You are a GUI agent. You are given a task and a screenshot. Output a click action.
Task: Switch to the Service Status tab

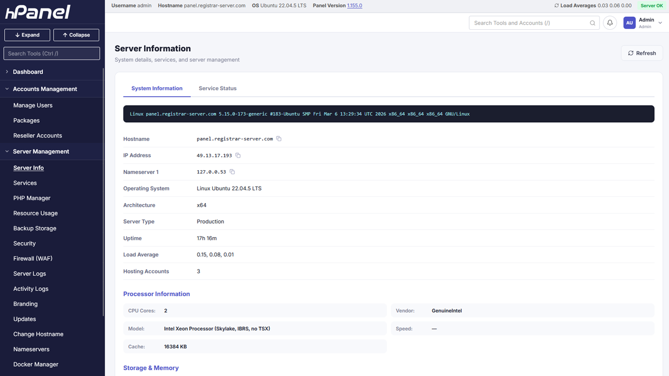click(217, 88)
